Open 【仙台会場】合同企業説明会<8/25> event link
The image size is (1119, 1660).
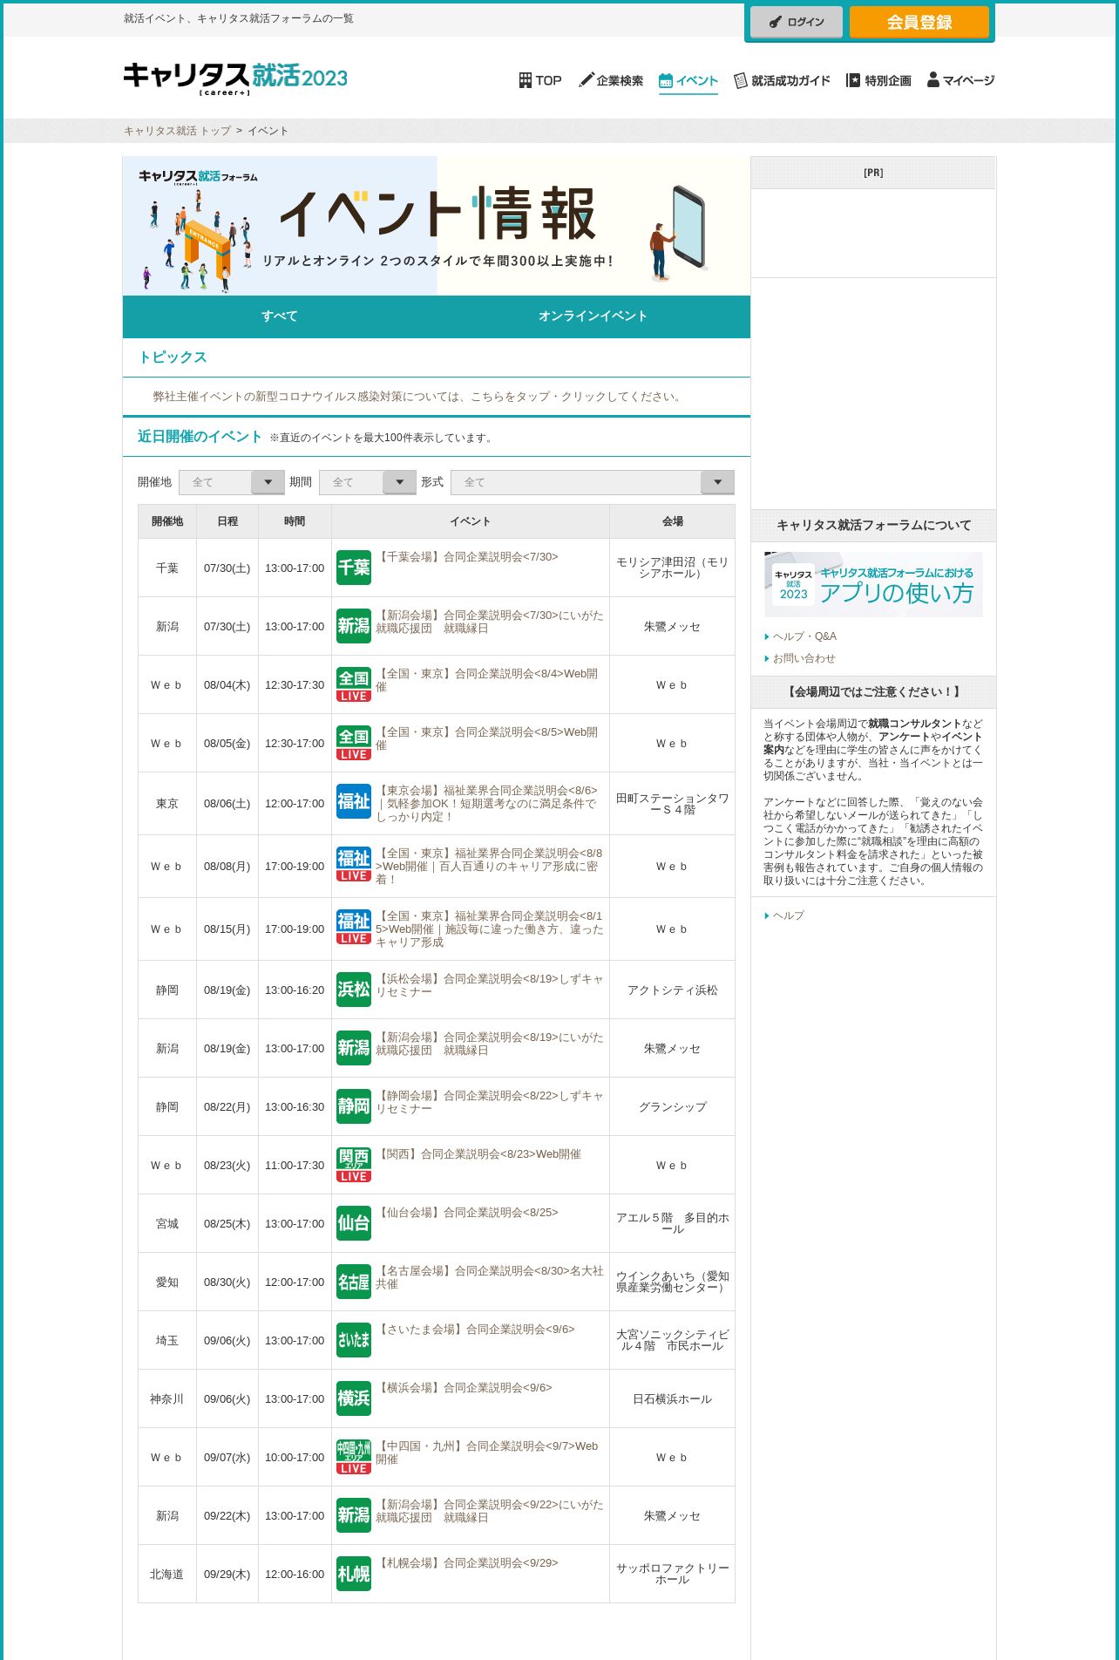click(x=467, y=1213)
